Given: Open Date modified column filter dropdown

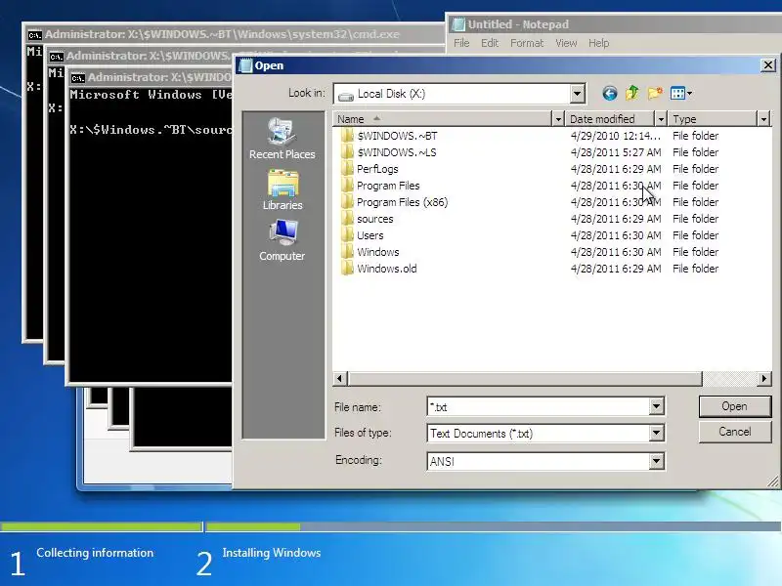Looking at the screenshot, I should click(661, 119).
